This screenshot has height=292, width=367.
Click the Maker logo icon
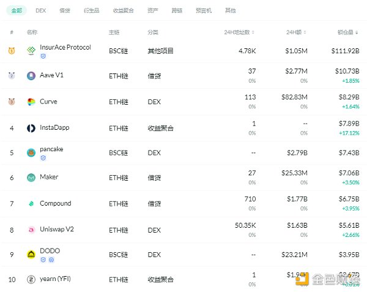pyautogui.click(x=31, y=178)
